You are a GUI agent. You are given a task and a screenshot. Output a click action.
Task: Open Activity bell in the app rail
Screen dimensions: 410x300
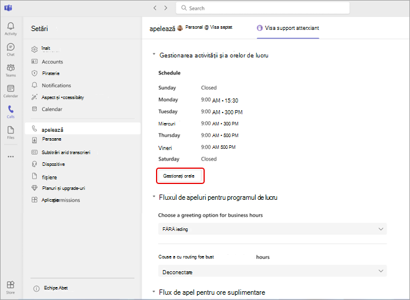pyautogui.click(x=11, y=29)
